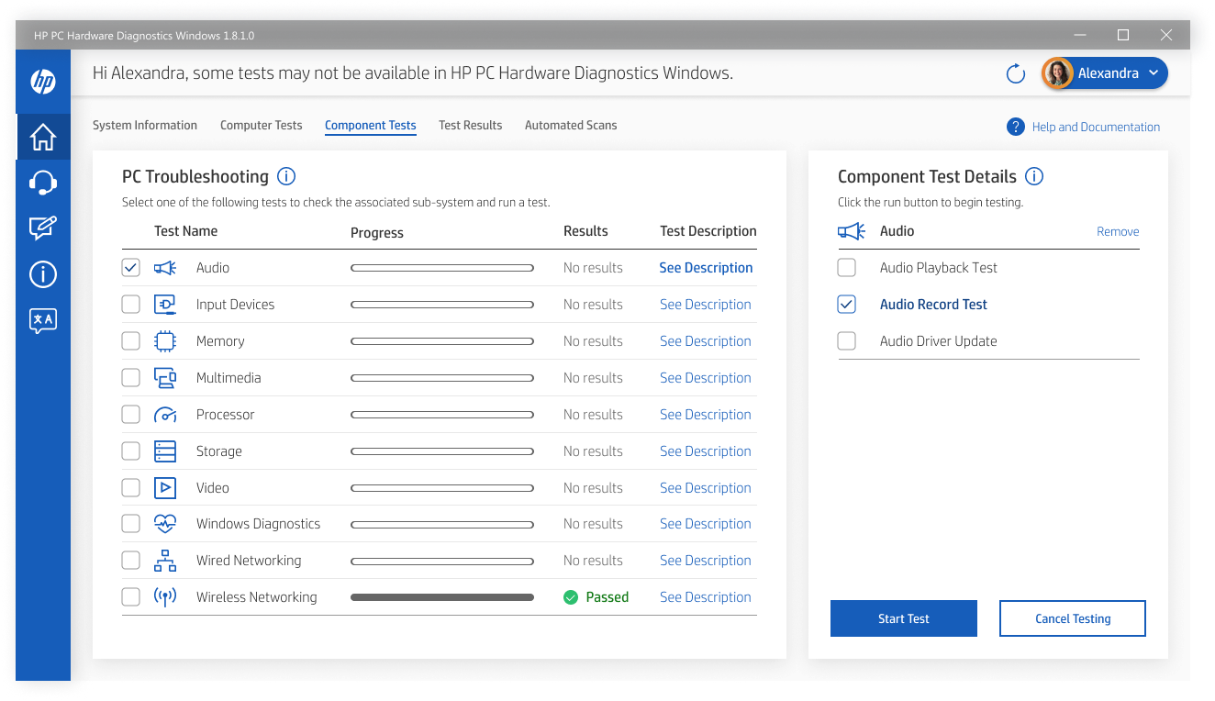The height and width of the screenshot is (701, 1215).
Task: Click the green Passed checkmark icon
Action: (x=571, y=597)
